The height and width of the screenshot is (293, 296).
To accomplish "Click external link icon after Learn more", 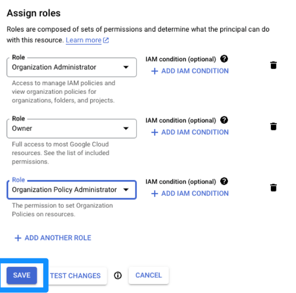I will tap(106, 40).
